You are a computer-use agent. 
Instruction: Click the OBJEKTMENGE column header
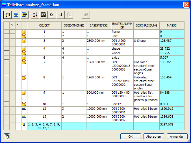[74, 25]
